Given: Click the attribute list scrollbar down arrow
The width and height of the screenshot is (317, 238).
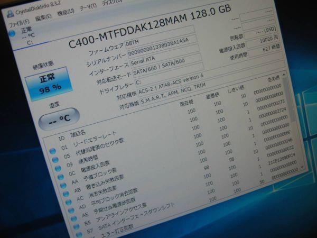Looking at the screenshot, I should click(302, 167).
